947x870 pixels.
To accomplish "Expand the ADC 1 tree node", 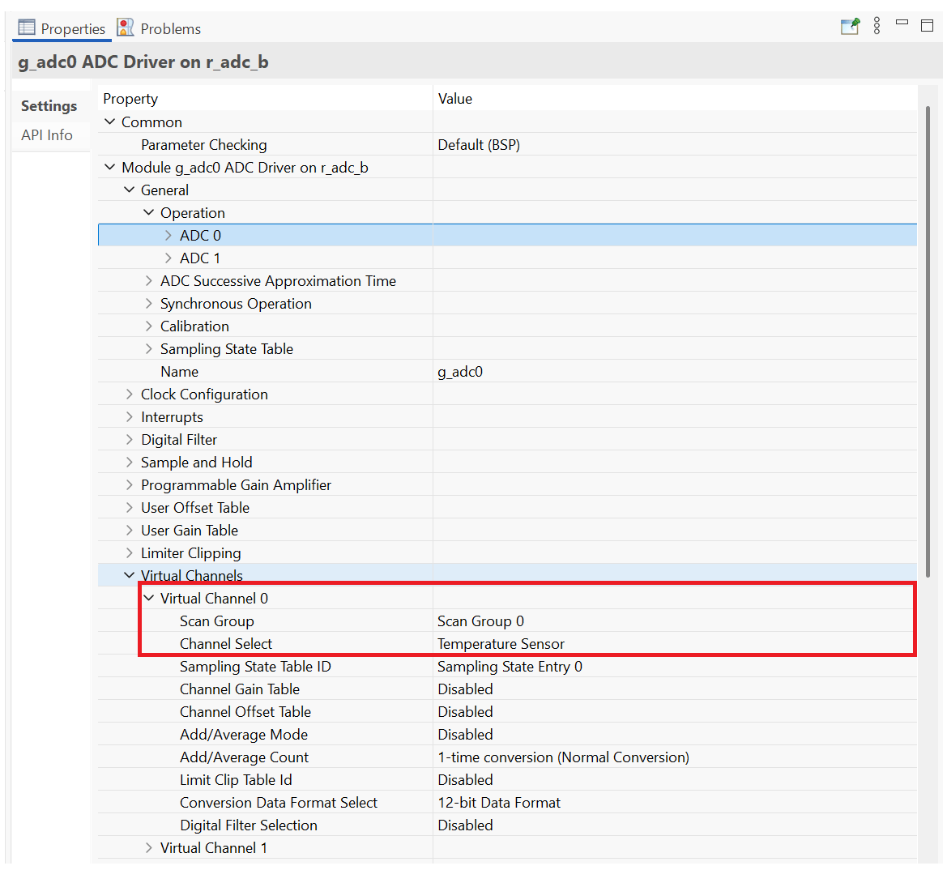I will click(x=168, y=258).
